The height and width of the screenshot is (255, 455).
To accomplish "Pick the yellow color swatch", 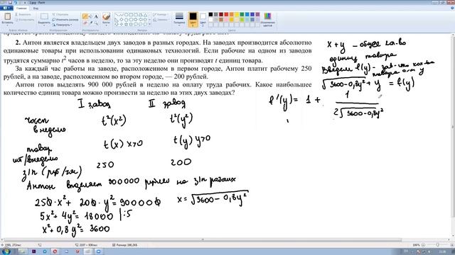I will click(237, 14).
